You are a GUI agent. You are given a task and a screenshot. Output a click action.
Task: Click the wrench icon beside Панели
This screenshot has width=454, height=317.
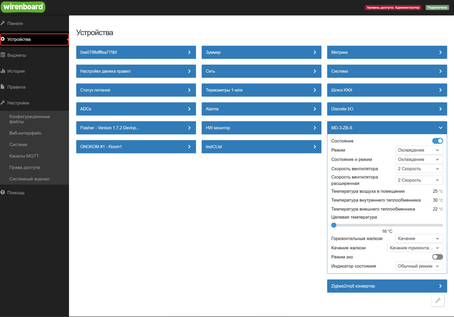point(3,23)
